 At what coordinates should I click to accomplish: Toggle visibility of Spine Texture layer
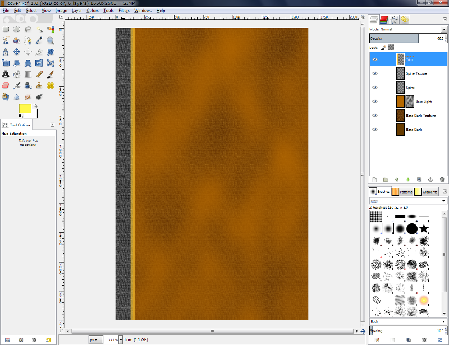click(375, 73)
